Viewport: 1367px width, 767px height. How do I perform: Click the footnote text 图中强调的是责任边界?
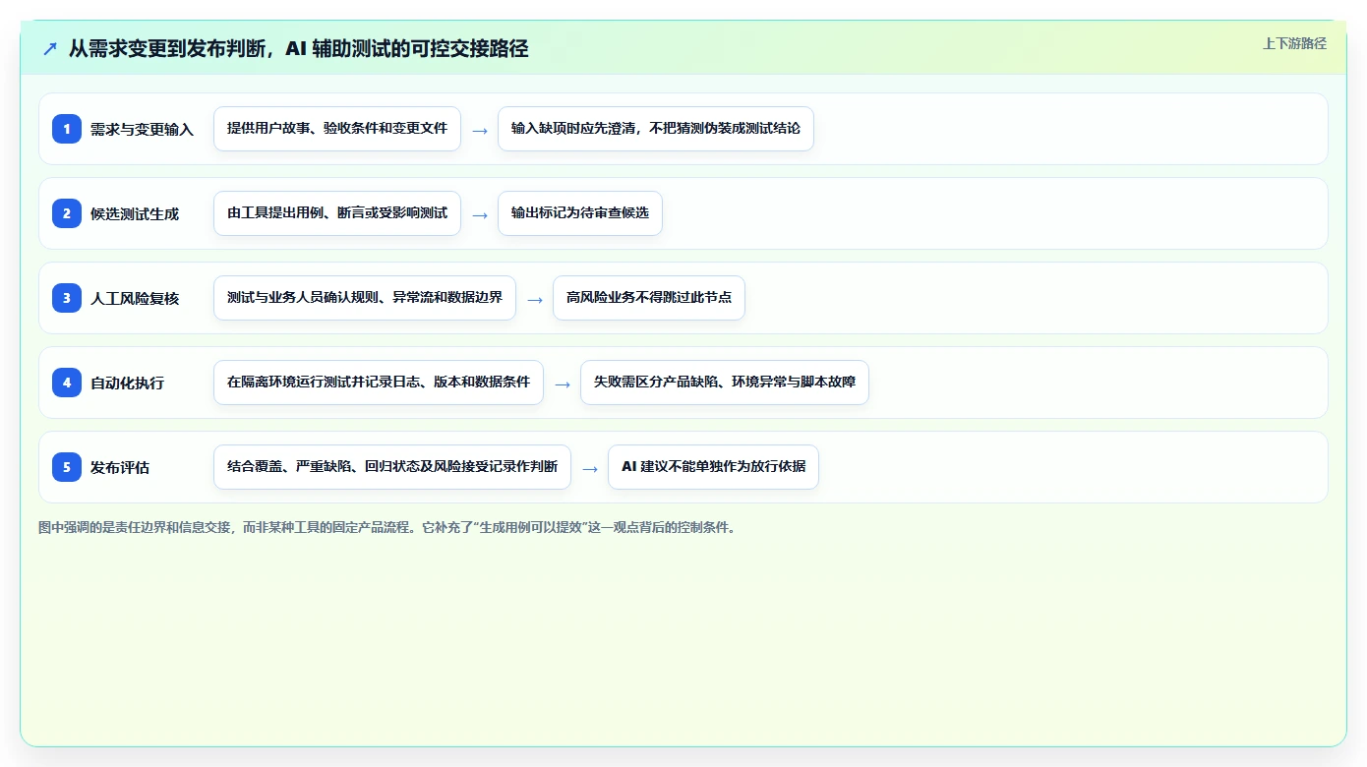pyautogui.click(x=386, y=527)
